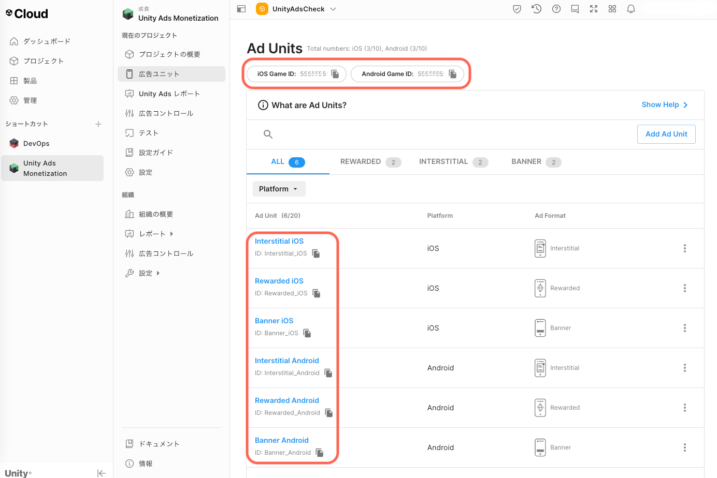
Task: Open the help question mark icon
Action: pyautogui.click(x=556, y=9)
